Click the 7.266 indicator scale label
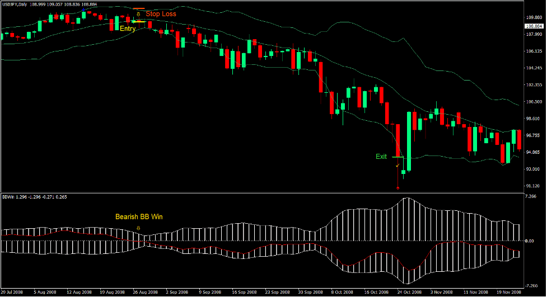The height and width of the screenshot is (297, 547). point(531,197)
